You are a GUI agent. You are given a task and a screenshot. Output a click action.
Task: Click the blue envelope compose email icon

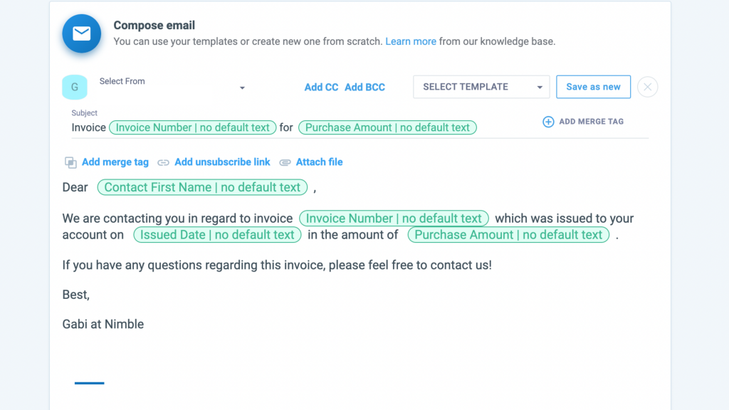[x=81, y=33]
